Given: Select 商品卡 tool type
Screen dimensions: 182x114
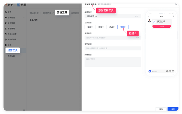Looking at the screenshot, I should click(x=112, y=27).
